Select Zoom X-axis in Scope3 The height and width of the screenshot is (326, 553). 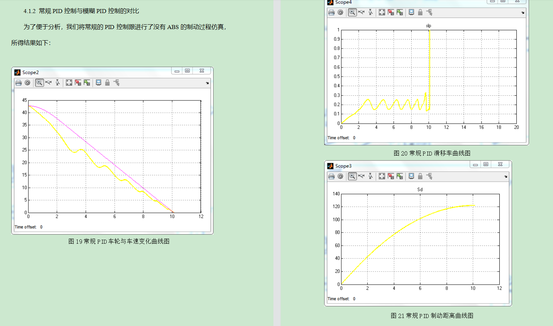(361, 176)
